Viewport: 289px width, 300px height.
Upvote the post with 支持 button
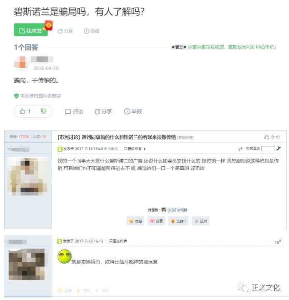(x=178, y=221)
